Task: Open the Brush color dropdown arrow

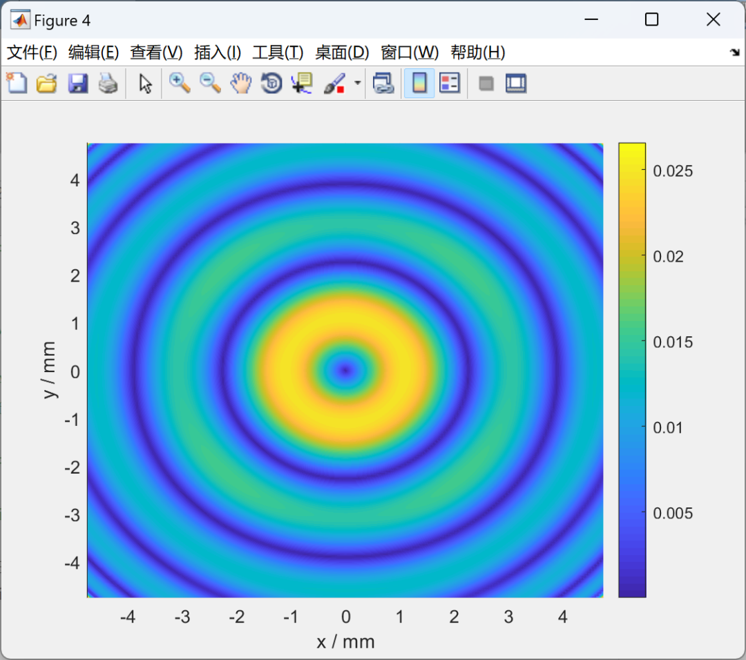Action: [x=357, y=84]
